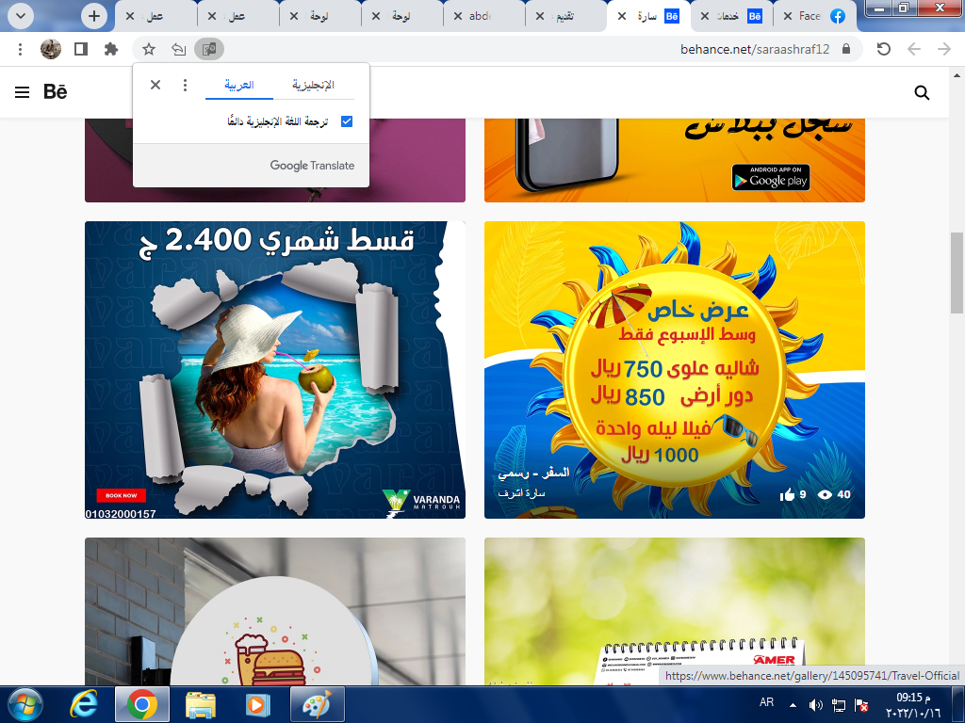Image resolution: width=965 pixels, height=723 pixels.
Task: Click the views eye icon on Travel project
Action: [825, 494]
